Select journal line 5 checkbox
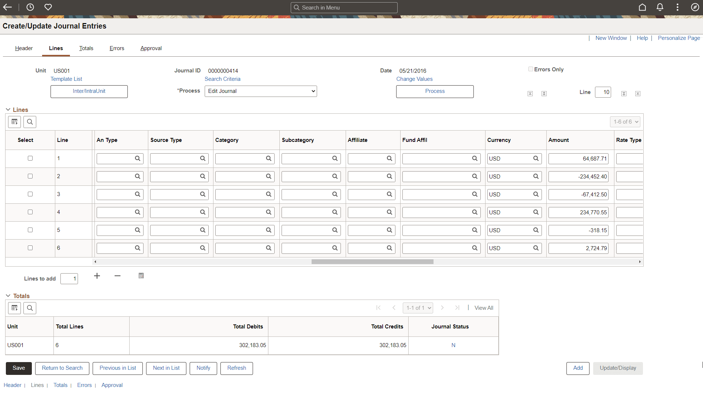Screen dimensions: 703x395 point(30,230)
